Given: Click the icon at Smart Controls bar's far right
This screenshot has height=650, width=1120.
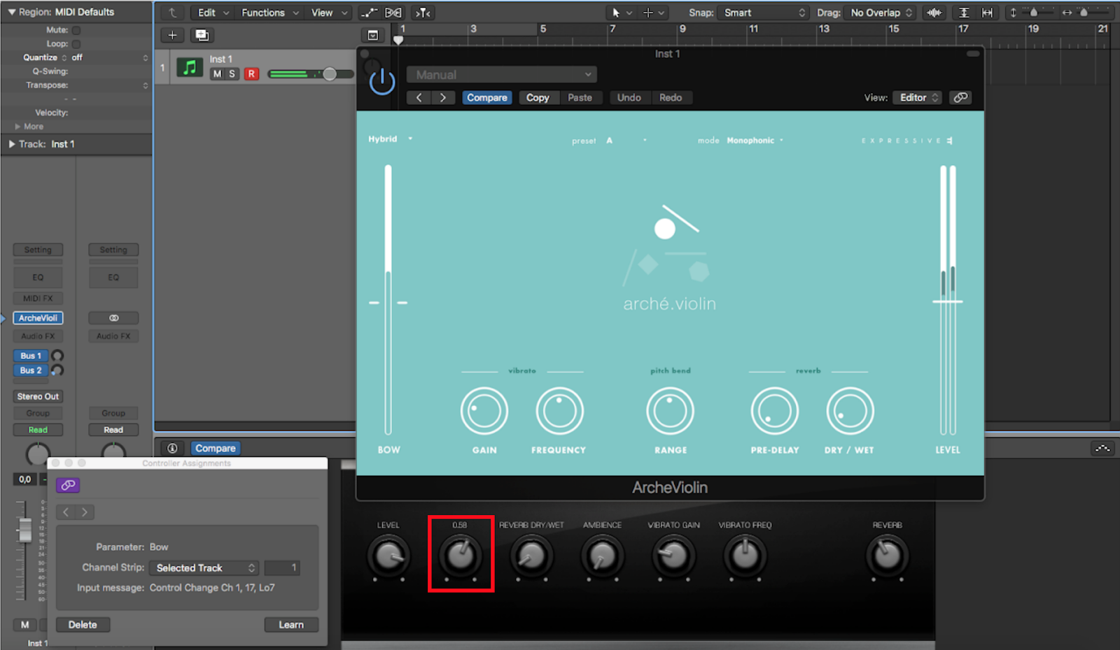Looking at the screenshot, I should pyautogui.click(x=1102, y=448).
